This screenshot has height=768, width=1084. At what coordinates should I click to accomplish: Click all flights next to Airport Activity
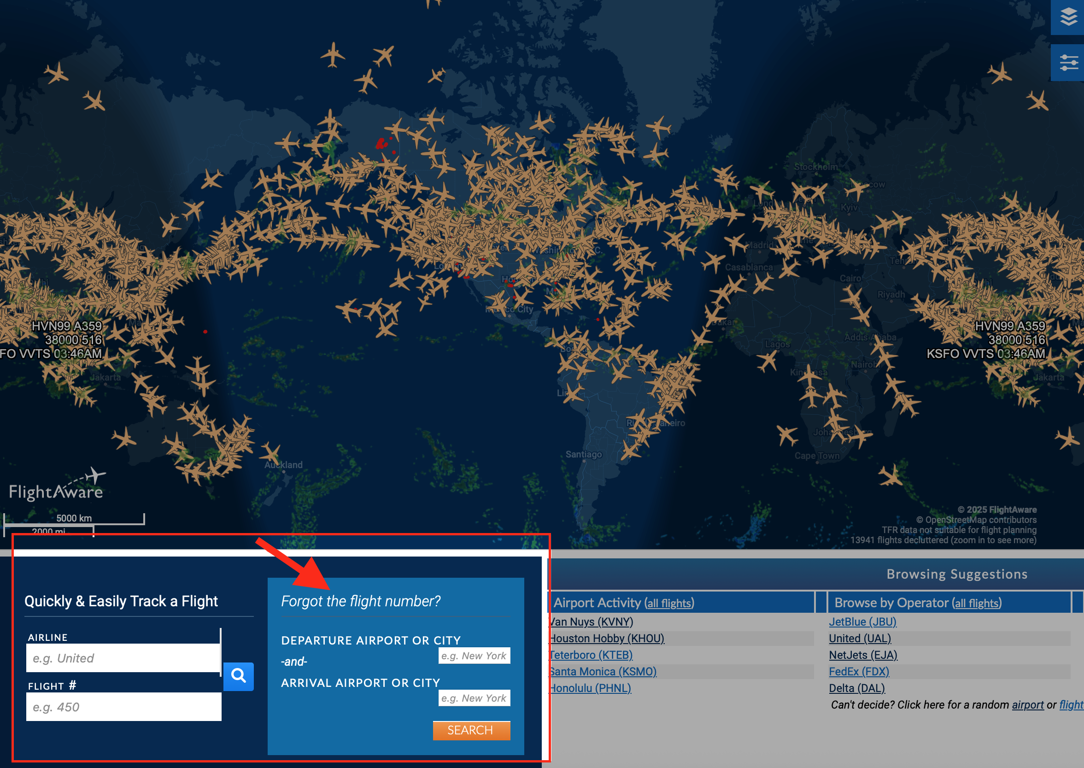[669, 603]
